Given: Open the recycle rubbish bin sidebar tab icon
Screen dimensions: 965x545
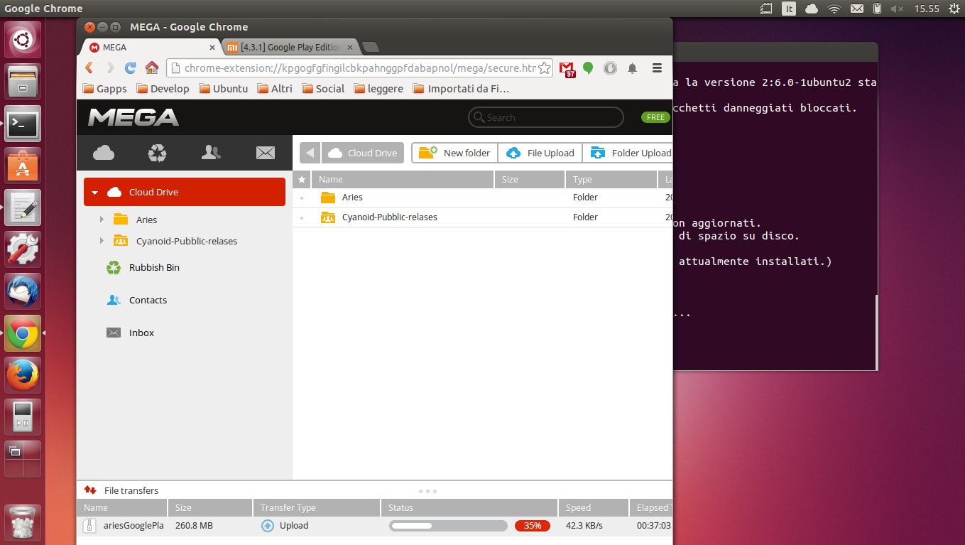Looking at the screenshot, I should [157, 152].
